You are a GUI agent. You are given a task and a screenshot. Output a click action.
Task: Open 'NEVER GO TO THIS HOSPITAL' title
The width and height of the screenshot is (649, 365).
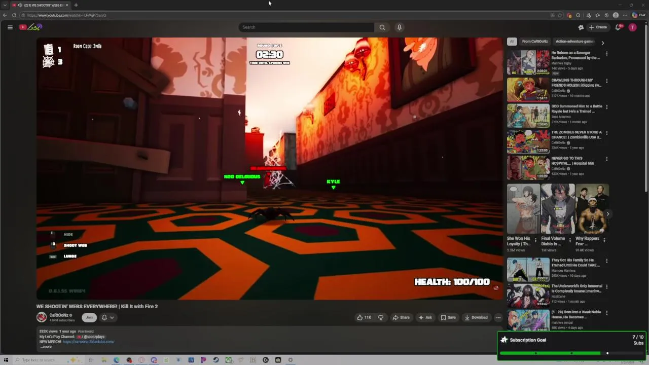click(x=573, y=161)
